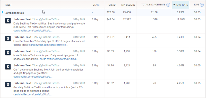The image size is (206, 98).
Task: Click '3 May 2014' date in 76 engagements row
Action: 79,83
